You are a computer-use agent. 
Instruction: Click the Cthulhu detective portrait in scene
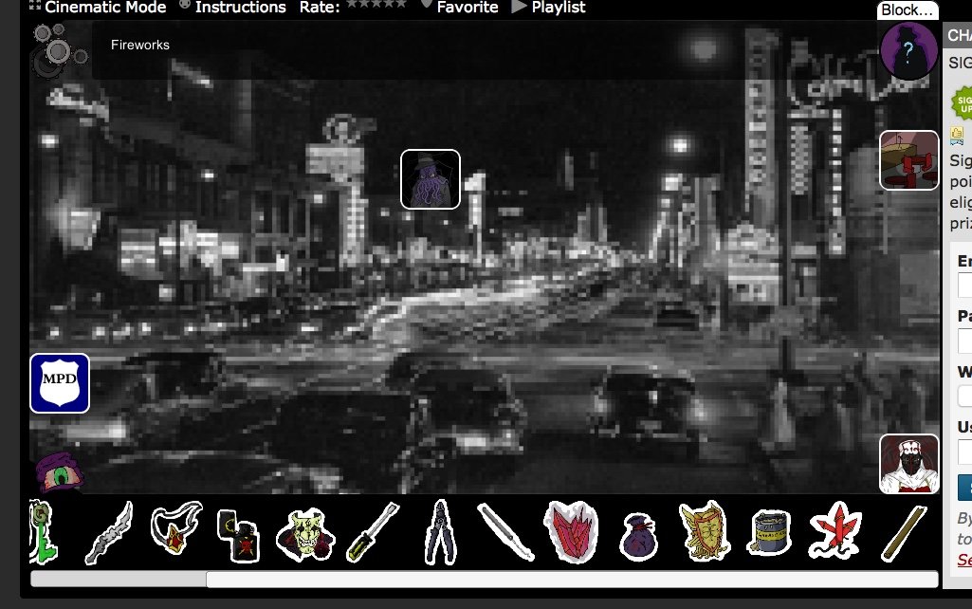tap(431, 179)
